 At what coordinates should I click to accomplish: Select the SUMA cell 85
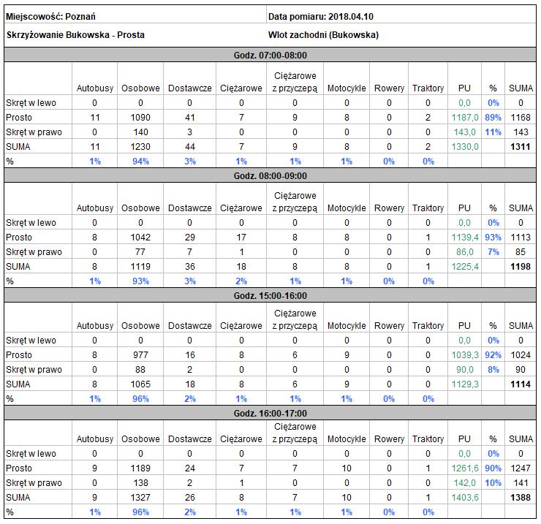(521, 252)
